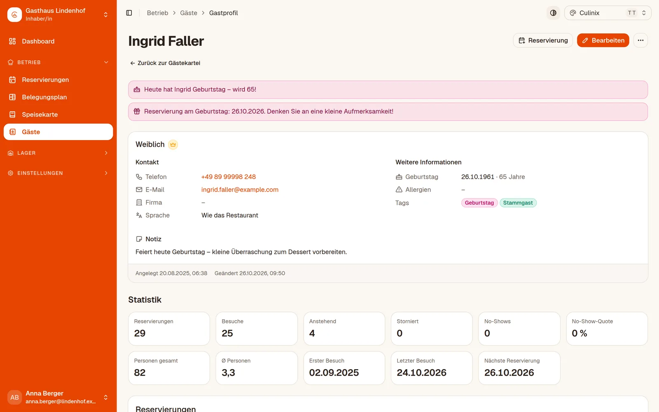Click the Belegungsplan table icon
This screenshot has width=659, height=412.
pyautogui.click(x=12, y=97)
